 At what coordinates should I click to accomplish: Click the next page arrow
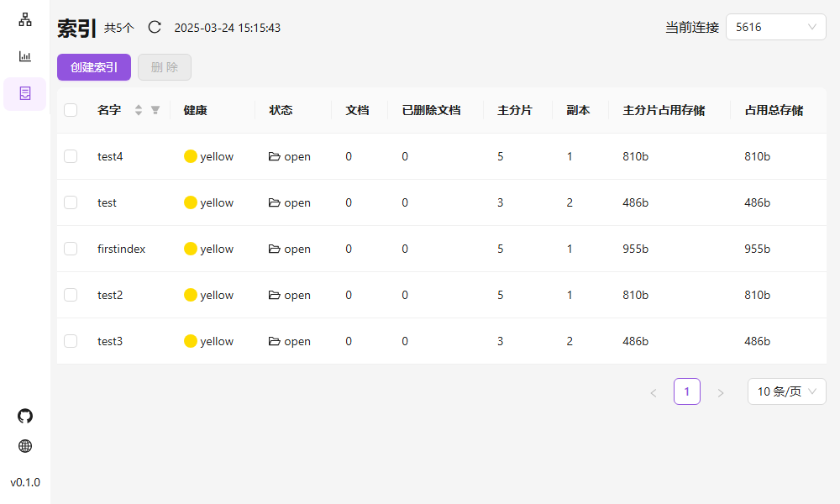720,392
